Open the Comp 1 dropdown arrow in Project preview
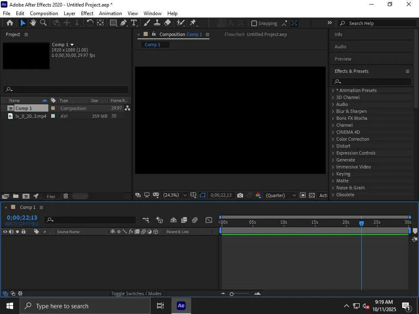419x314 pixels. coord(72,45)
